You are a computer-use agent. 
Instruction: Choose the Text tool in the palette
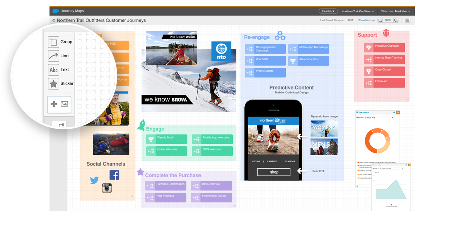tap(53, 70)
